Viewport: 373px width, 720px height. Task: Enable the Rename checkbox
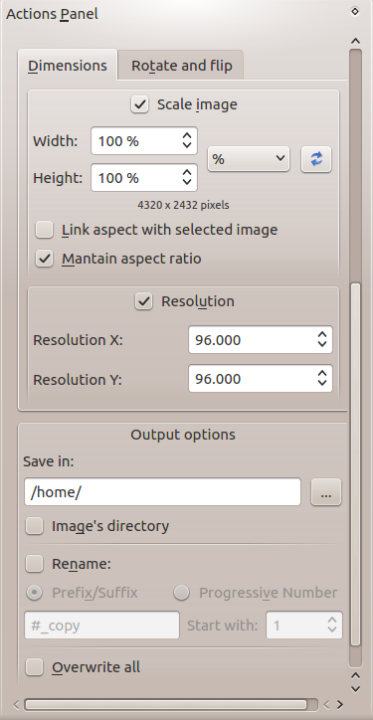35,564
